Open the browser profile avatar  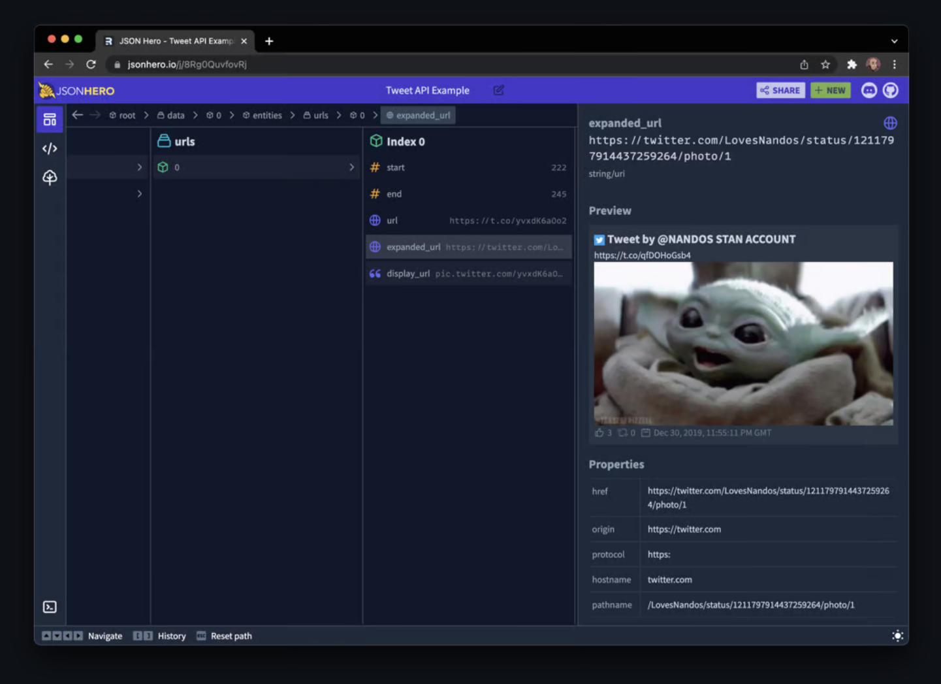[873, 64]
